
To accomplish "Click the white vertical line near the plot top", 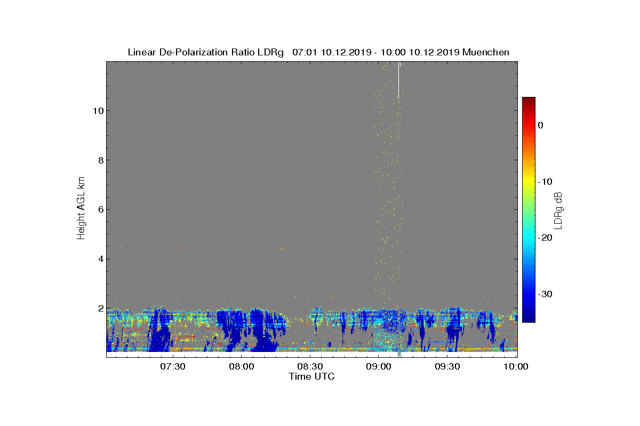I will tap(398, 80).
